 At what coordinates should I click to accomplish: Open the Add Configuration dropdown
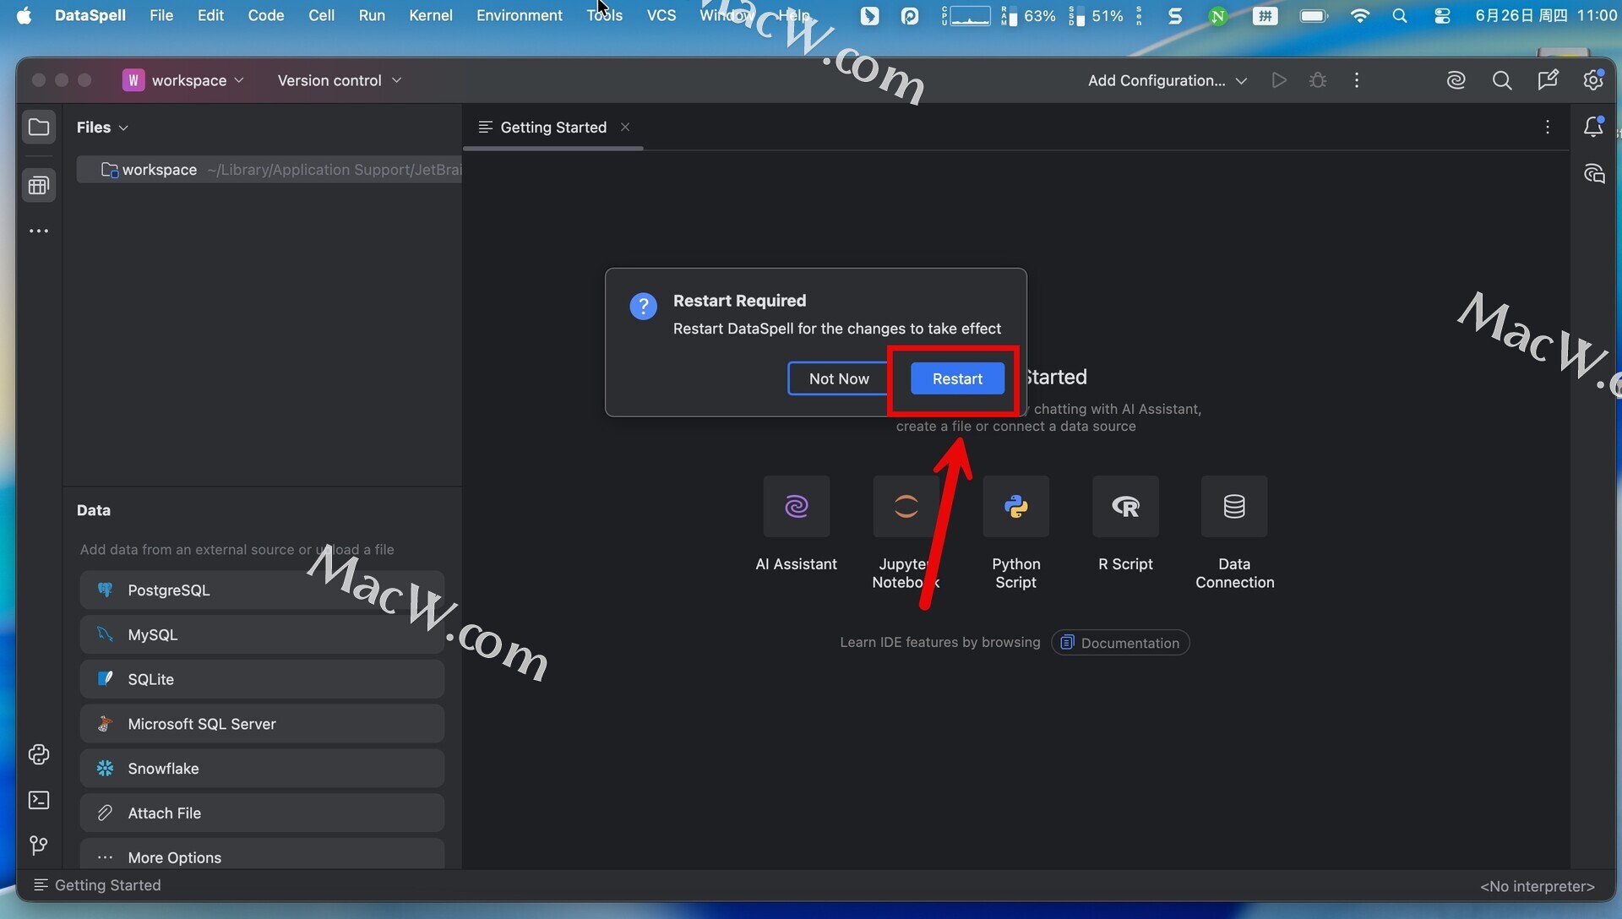[1167, 80]
